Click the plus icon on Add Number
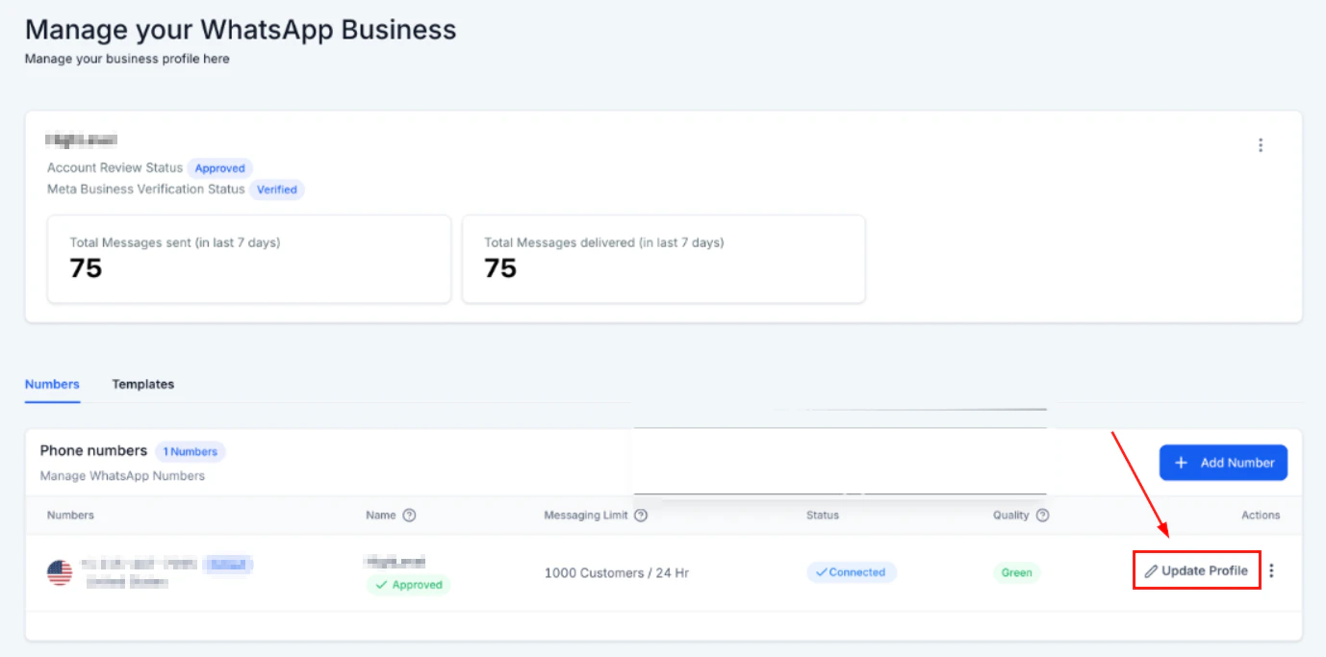Screen dimensions: 1326x657 point(1183,462)
